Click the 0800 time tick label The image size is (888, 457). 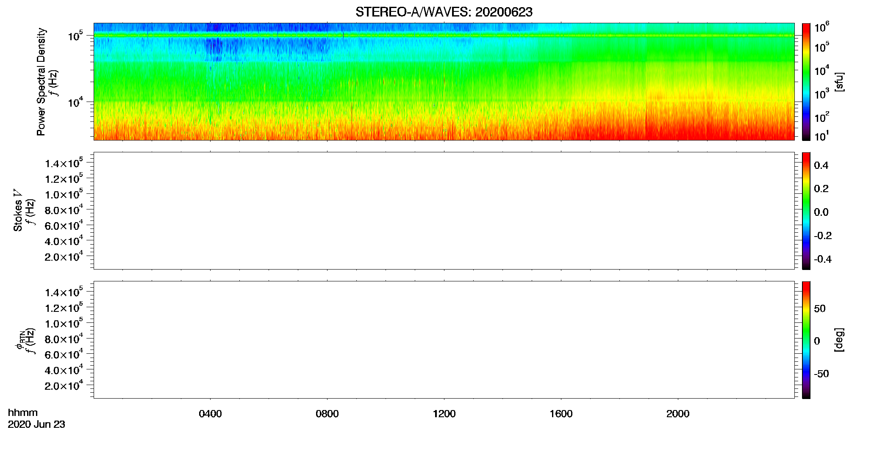coord(327,414)
